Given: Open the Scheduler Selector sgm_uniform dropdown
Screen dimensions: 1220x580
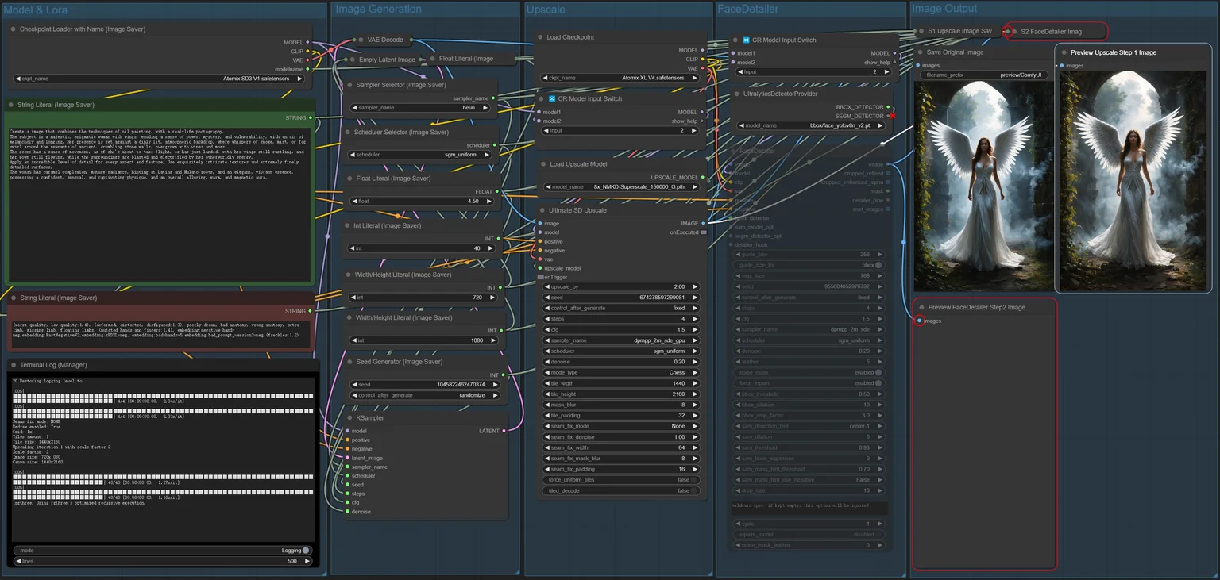Looking at the screenshot, I should coord(422,155).
